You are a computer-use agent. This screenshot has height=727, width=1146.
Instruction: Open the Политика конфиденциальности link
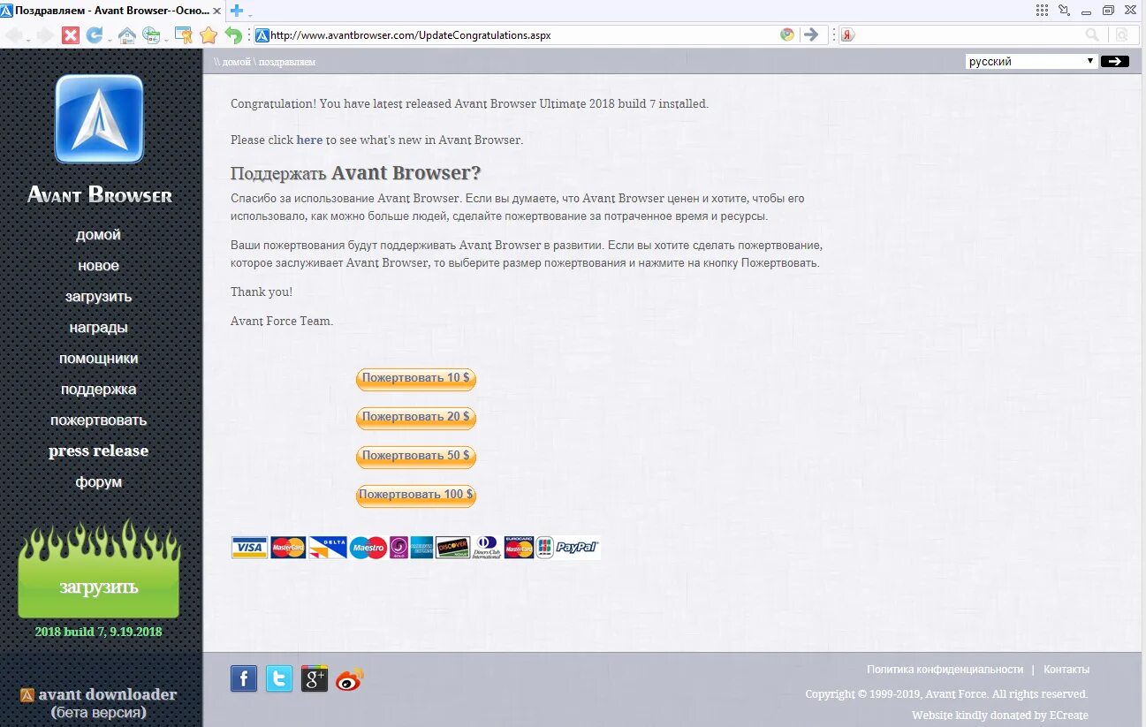[945, 670]
